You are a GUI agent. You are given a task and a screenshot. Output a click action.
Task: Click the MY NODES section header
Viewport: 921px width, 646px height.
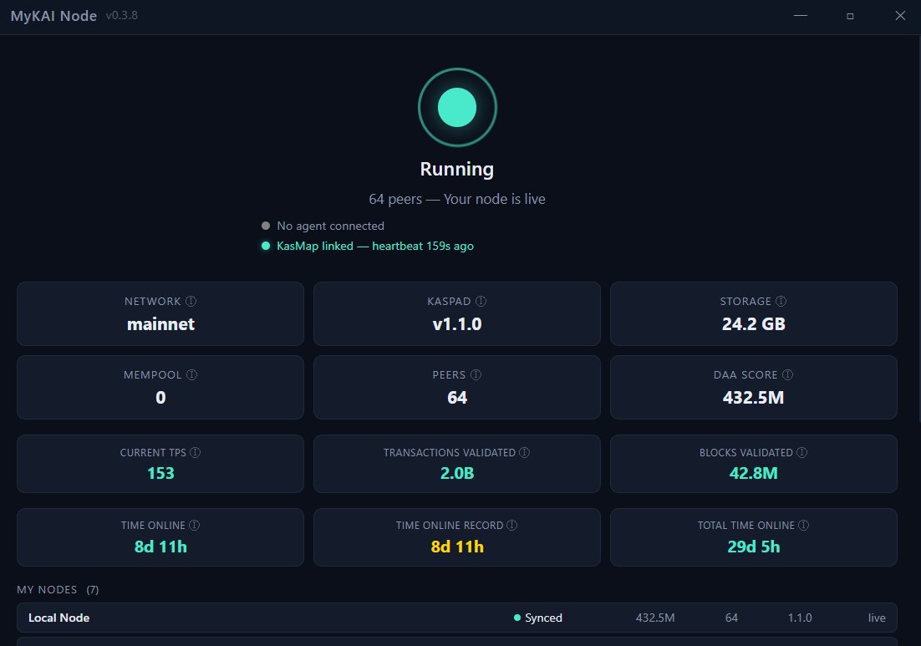(47, 590)
